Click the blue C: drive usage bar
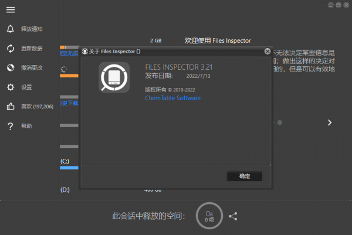Viewport: 352px width, 235px height. [69, 168]
